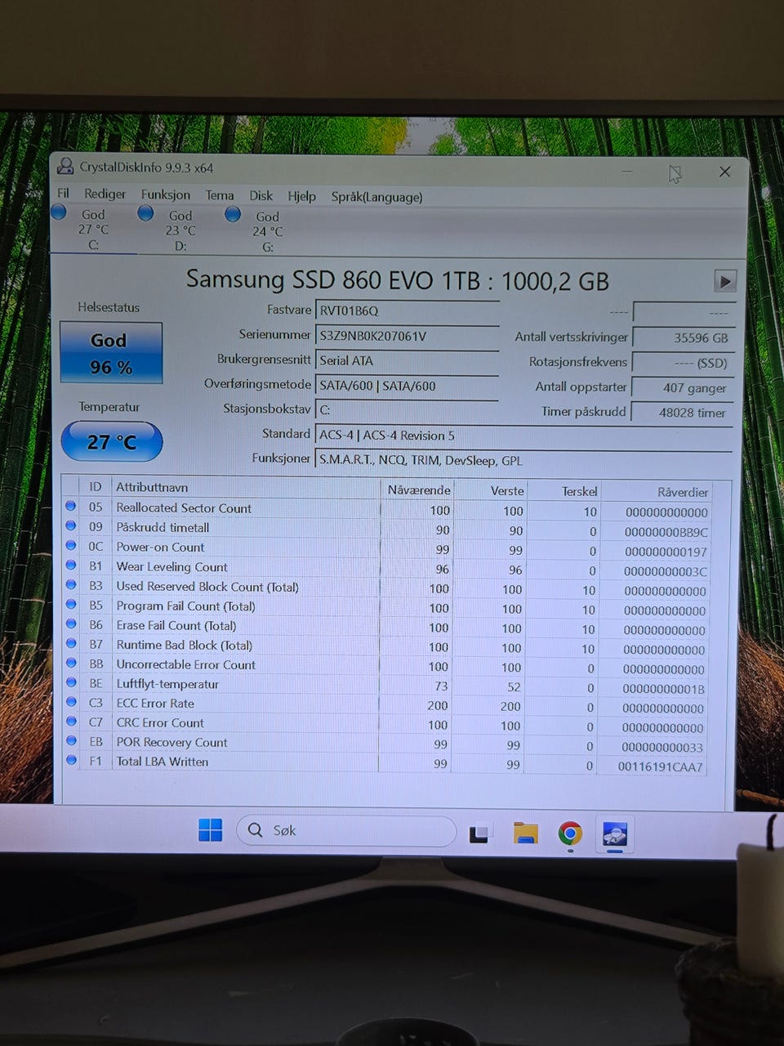The height and width of the screenshot is (1046, 784).
Task: Click the Reallocated Sector Count status dot
Action: pos(71,507)
